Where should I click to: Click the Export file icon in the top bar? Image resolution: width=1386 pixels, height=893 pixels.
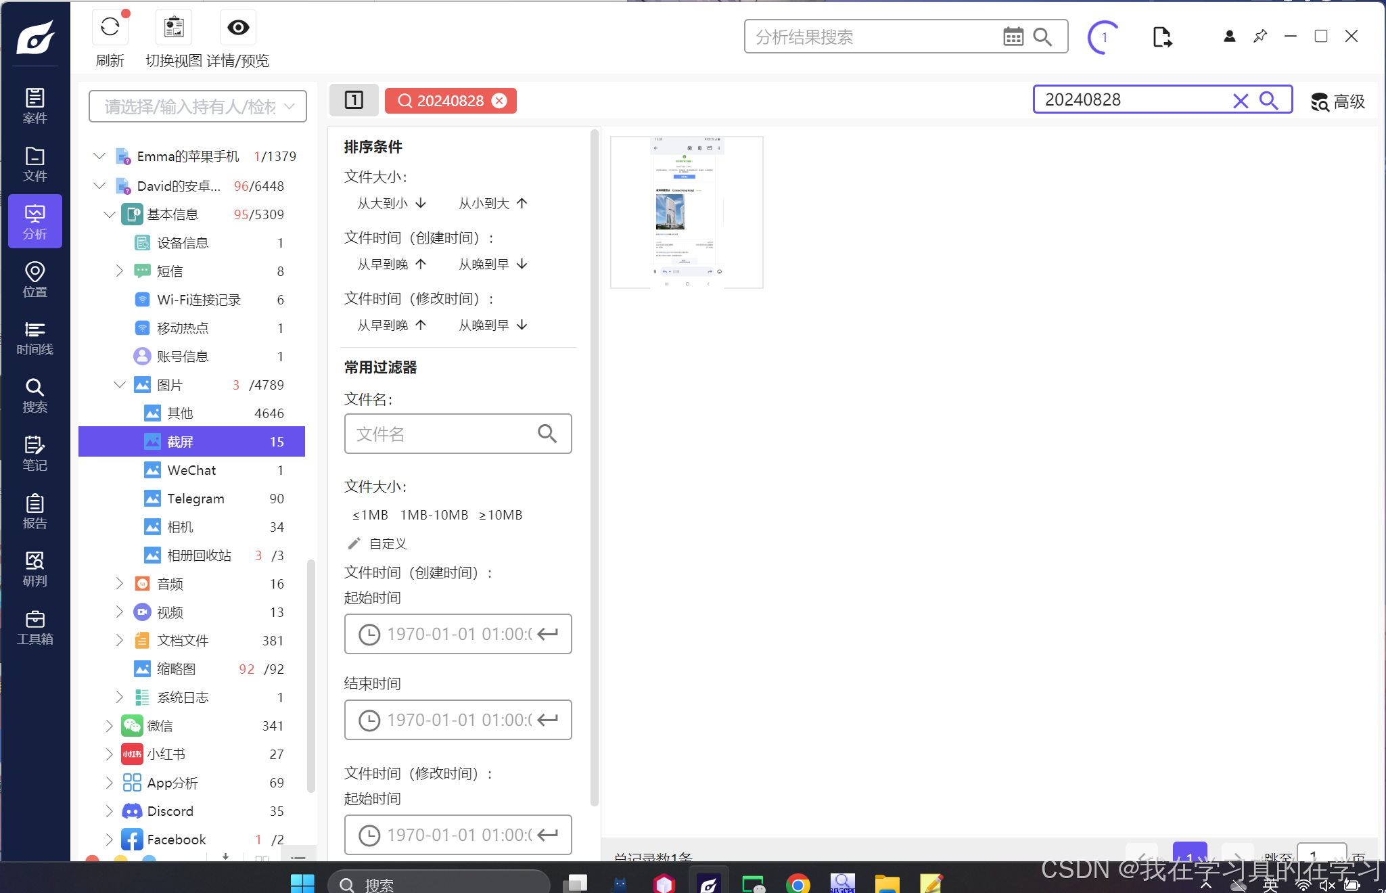(1161, 37)
